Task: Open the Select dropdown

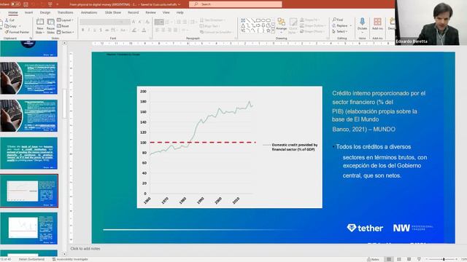Action: 340,31
